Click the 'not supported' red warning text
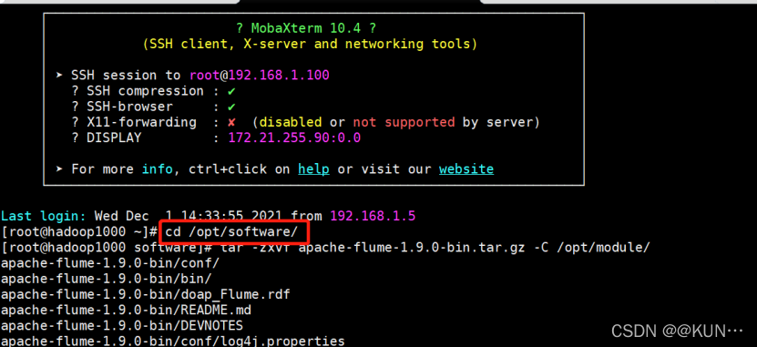757x347 pixels. (404, 123)
